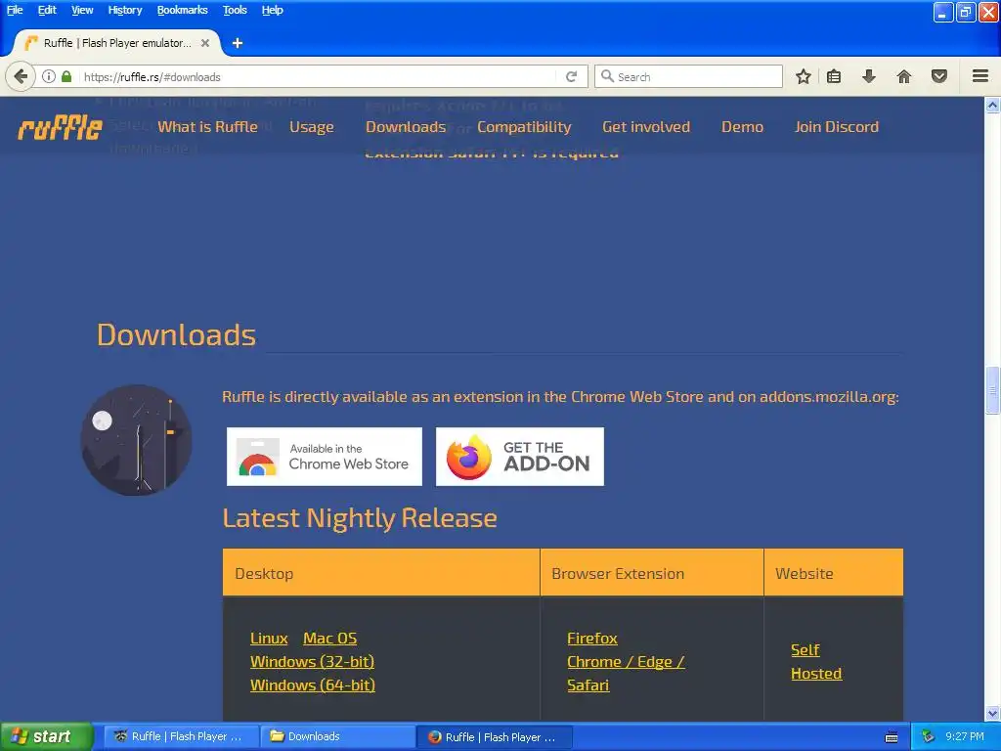
Task: Open the green padlock security details
Action: pyautogui.click(x=66, y=76)
